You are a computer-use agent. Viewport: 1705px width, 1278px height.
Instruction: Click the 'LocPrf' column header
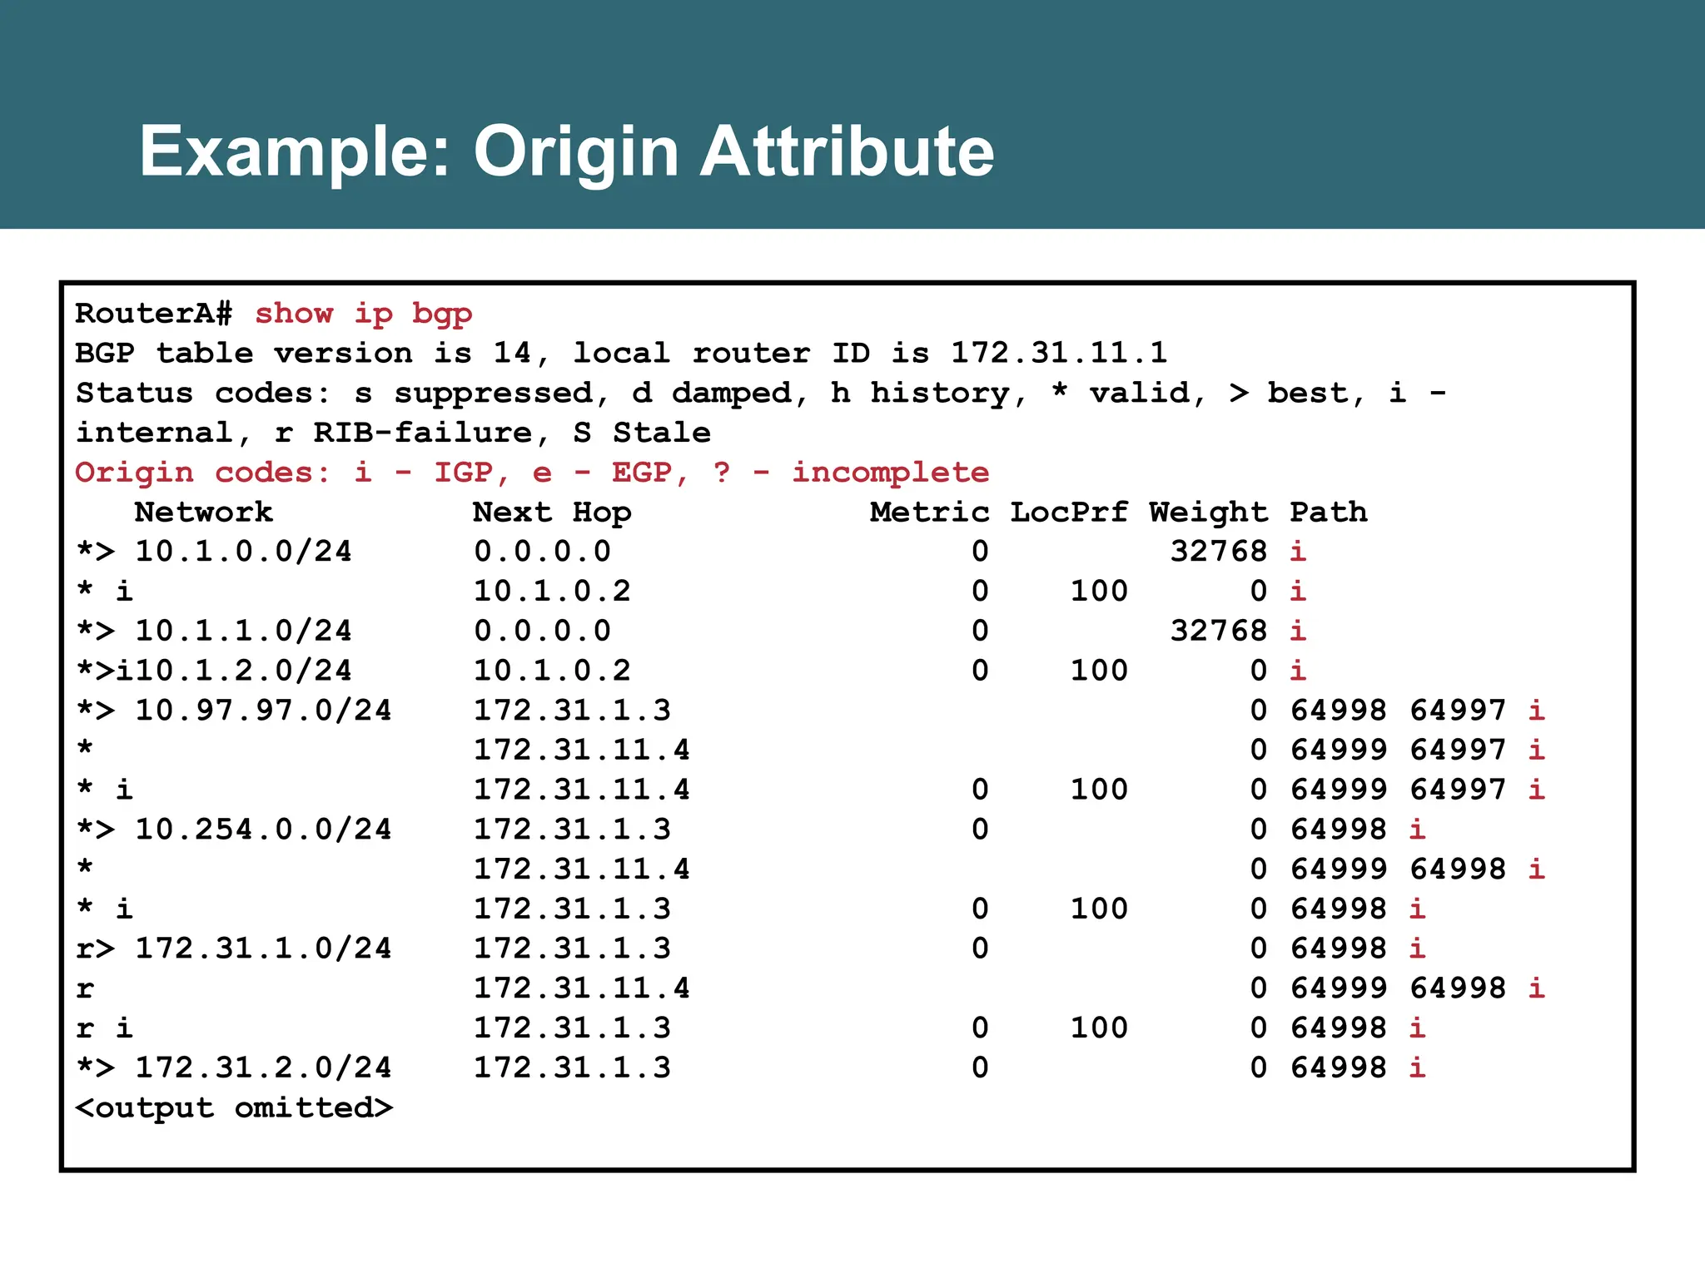tap(1069, 513)
